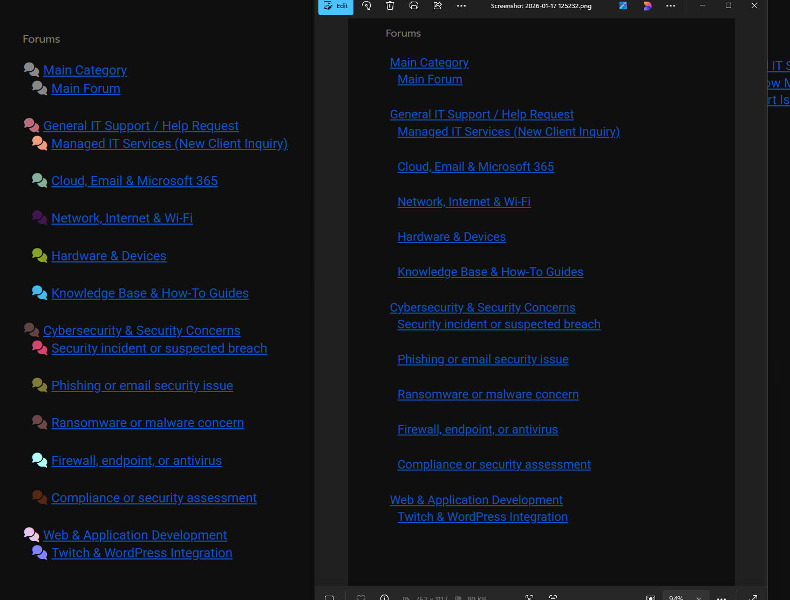Open Twitch & WordPress Integration forum link
This screenshot has width=790, height=600.
141,553
